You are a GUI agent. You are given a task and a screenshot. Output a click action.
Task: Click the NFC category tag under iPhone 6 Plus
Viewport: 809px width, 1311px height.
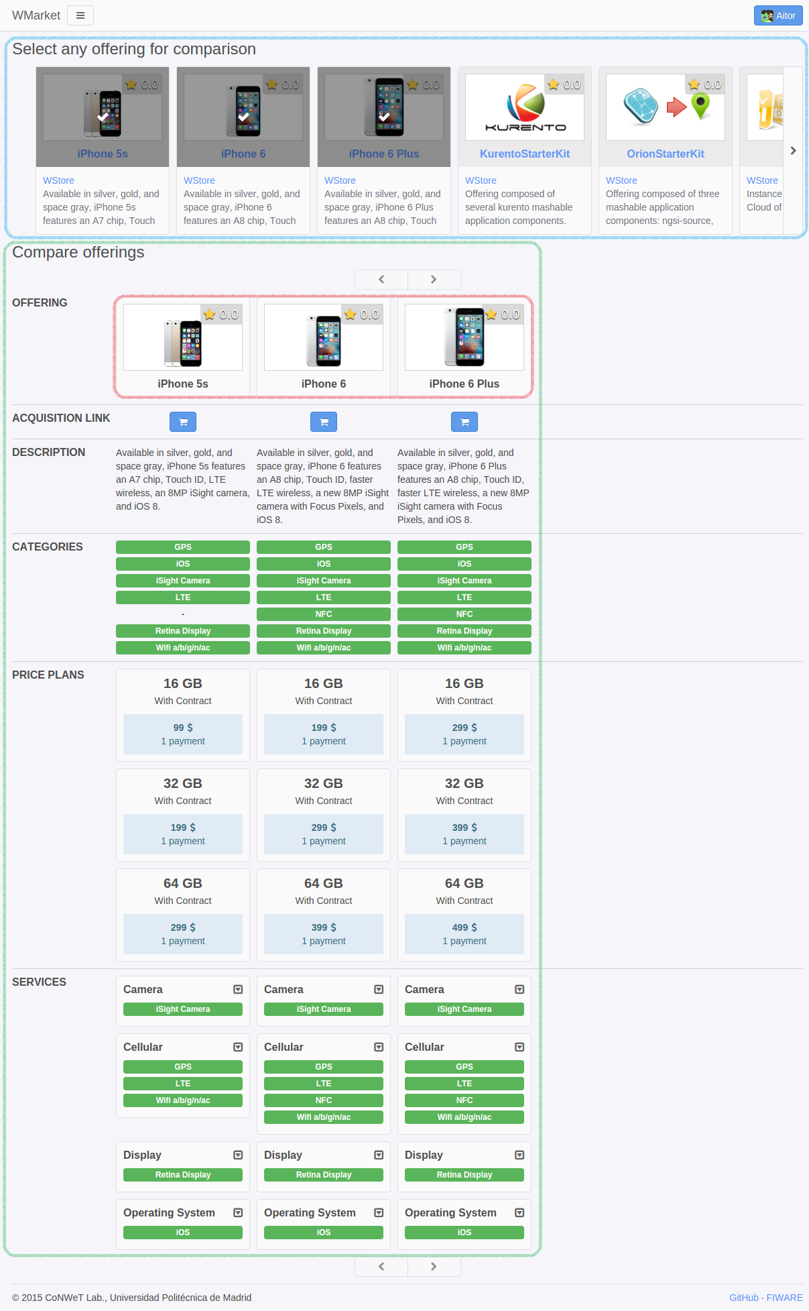[x=464, y=614]
